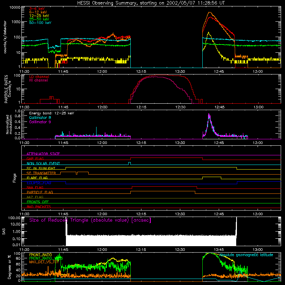
Task: Click the ATTENUATOR STATE flag label
Action: pyautogui.click(x=43, y=154)
